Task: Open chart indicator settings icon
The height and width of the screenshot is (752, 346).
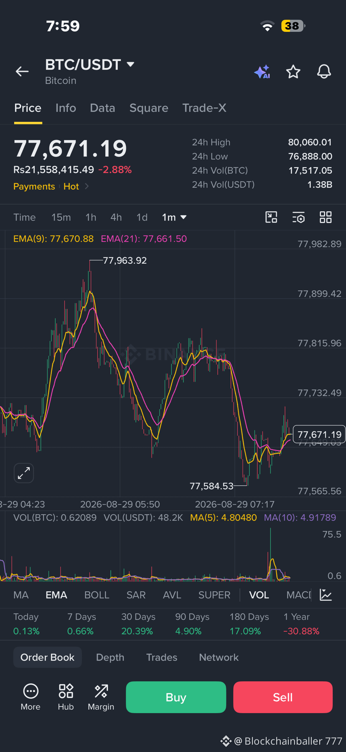Action: pos(298,217)
